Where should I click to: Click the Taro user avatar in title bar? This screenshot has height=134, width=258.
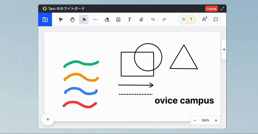(x=45, y=9)
